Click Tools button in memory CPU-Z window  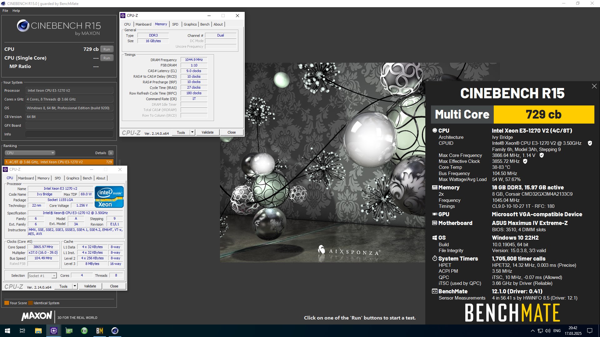[181, 132]
